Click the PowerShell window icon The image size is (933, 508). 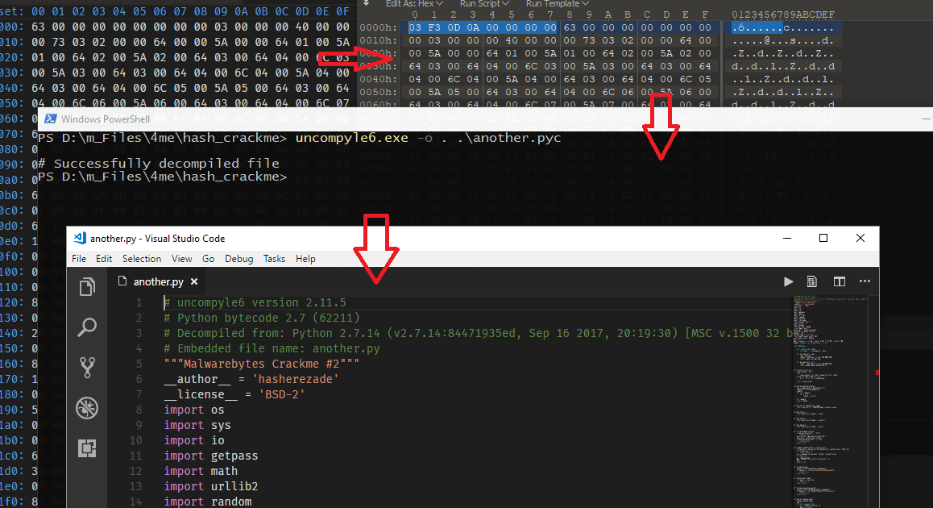(51, 119)
